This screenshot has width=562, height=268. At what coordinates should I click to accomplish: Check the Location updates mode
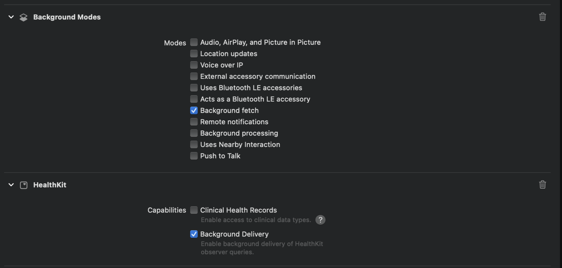coord(194,54)
